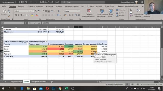Add a new sheet with plus icon
163x91 pixels.
pos(51,82)
